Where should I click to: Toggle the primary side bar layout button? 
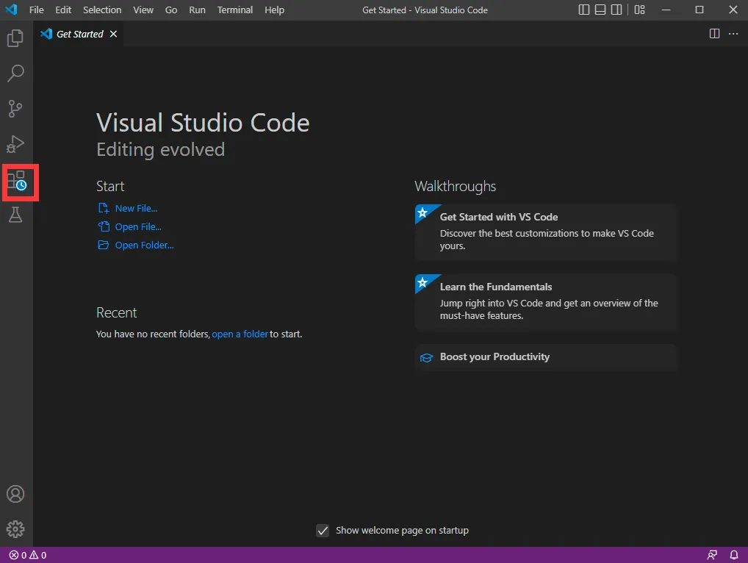[x=584, y=10]
